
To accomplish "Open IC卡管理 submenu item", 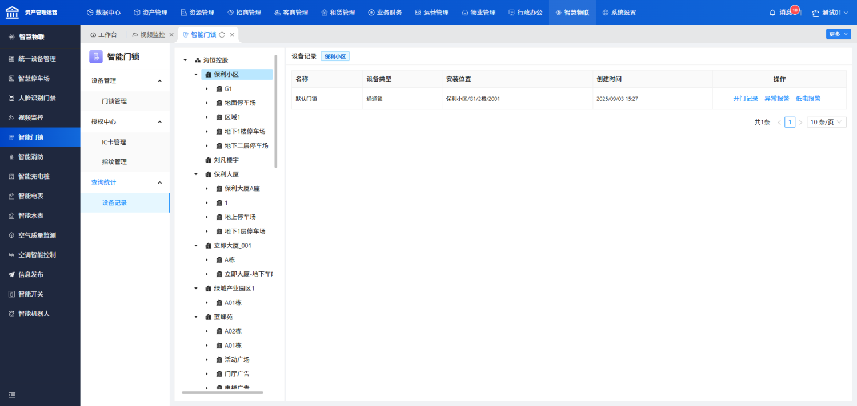I will coord(114,142).
